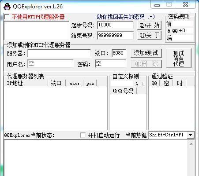The image size is (199, 176).
Task: Select the 用户名 input field
Action: (x=50, y=64)
